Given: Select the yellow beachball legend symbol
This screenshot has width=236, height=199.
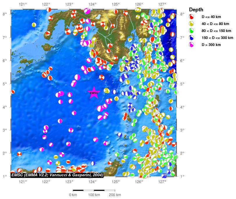Looking at the screenshot, I should click(x=191, y=24).
